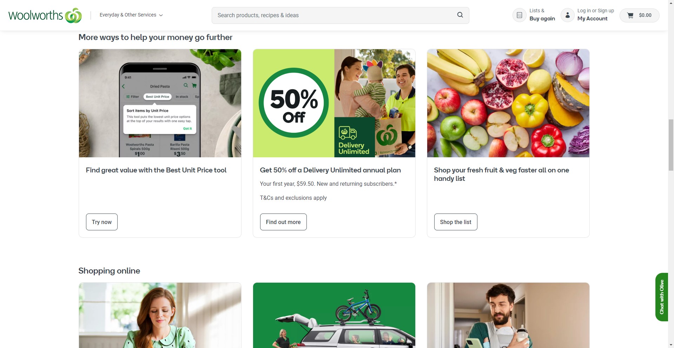
Task: Expand Everyday & Other Services dropdown
Action: 131,15
